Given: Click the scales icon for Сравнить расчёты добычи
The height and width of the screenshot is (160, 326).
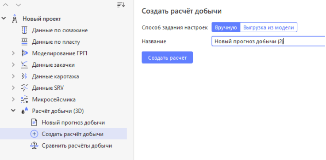Looking at the screenshot, I should coord(34,145).
